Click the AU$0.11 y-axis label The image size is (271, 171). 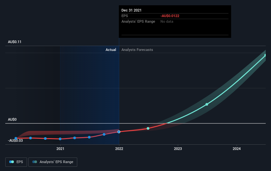15,42
